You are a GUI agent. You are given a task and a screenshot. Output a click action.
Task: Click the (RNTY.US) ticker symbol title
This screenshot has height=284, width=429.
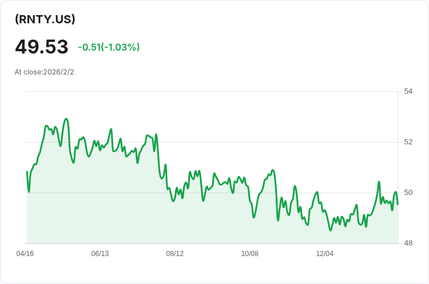45,19
